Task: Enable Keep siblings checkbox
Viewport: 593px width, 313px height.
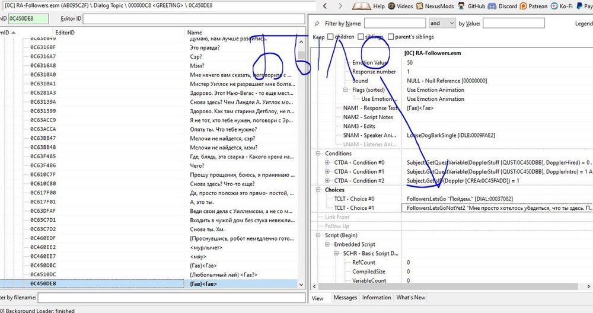Action: (361, 37)
